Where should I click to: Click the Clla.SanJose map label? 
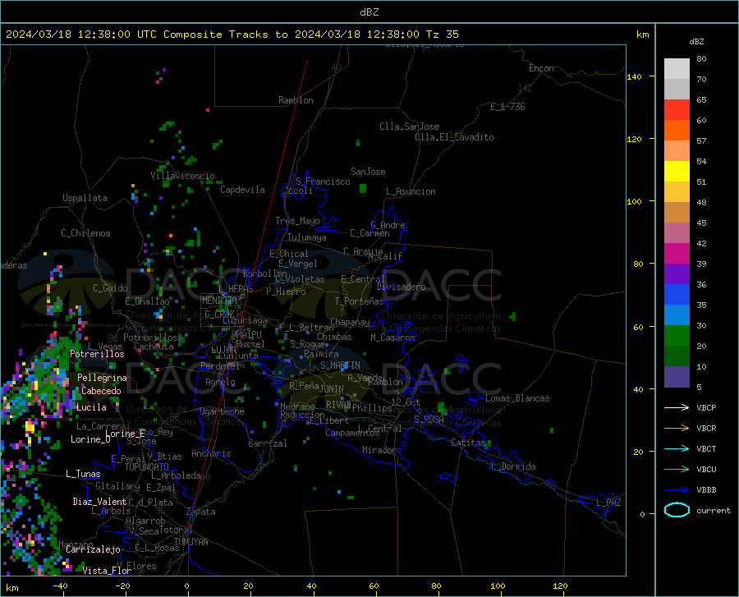coord(409,126)
